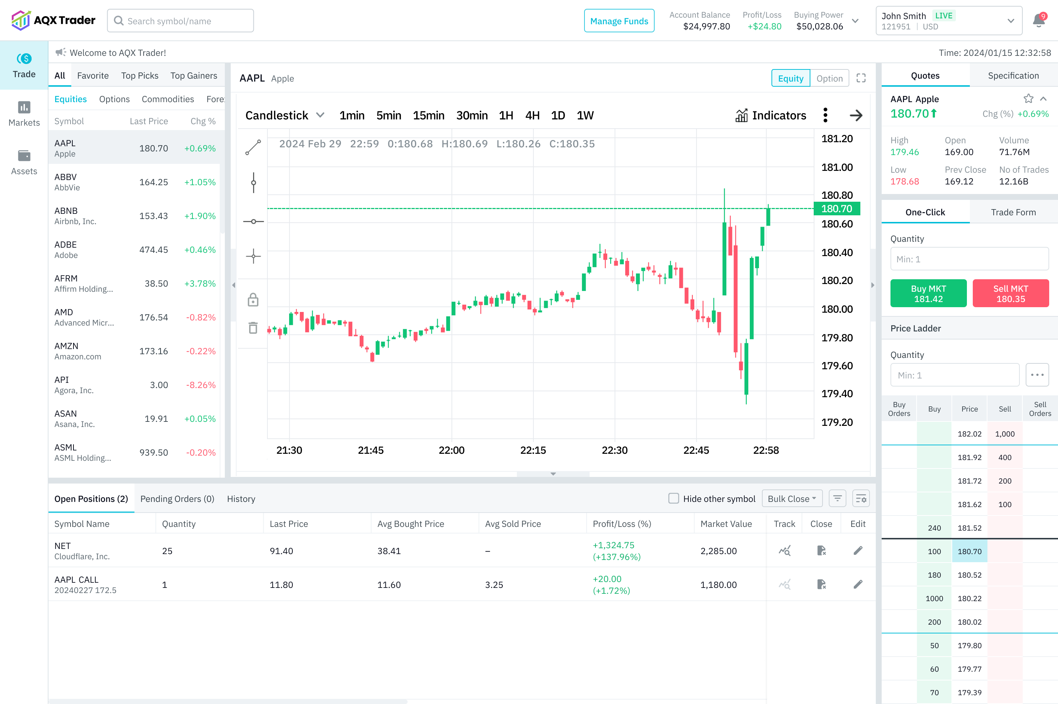Open chart Indicators

click(771, 115)
